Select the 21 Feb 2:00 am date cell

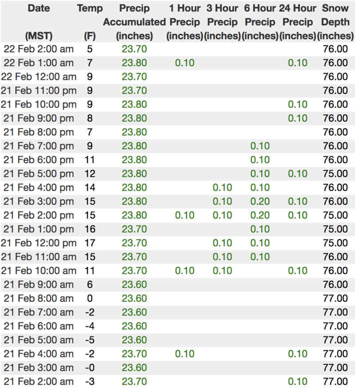39,381
